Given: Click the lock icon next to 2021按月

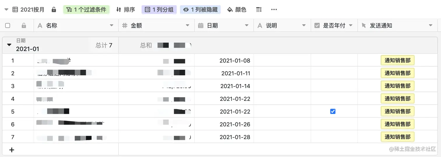Looking at the screenshot, I should (x=54, y=10).
